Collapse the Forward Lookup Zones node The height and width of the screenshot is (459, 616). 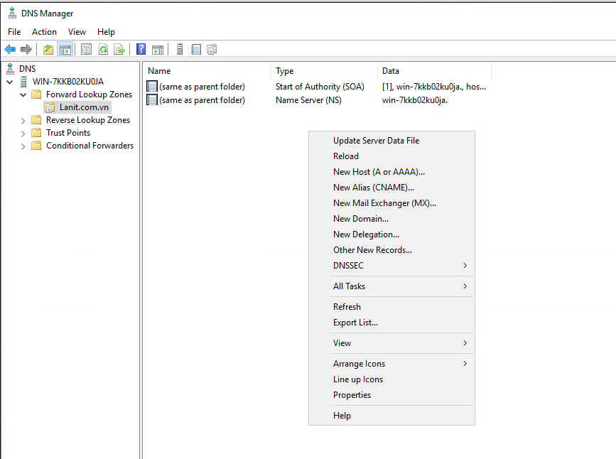pos(23,94)
